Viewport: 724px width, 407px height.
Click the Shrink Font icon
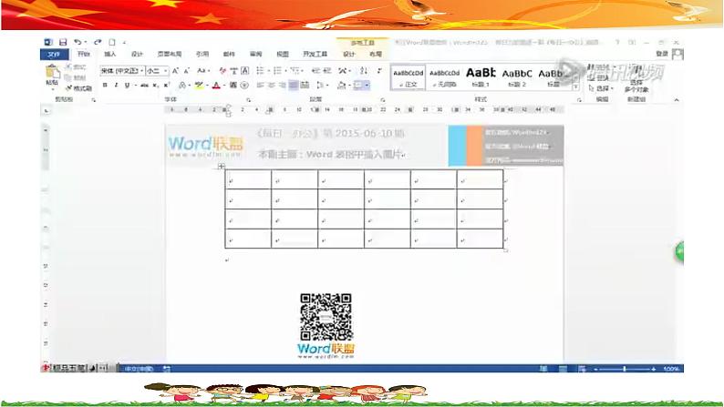(x=187, y=70)
